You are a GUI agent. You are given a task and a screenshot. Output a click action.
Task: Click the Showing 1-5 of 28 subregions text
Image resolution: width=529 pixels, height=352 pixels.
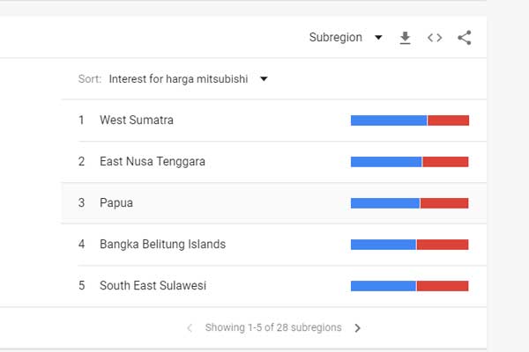(x=273, y=327)
